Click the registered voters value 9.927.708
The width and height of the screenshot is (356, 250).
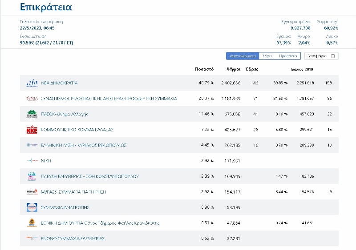[x=300, y=28]
